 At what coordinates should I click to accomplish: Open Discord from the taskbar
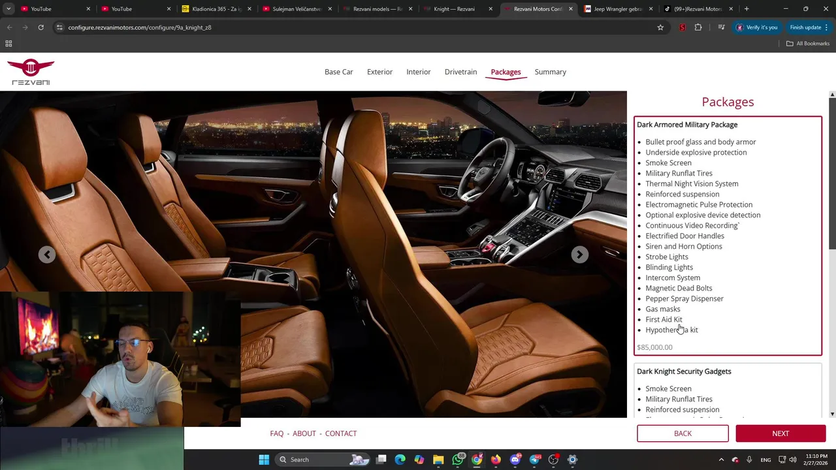click(515, 460)
